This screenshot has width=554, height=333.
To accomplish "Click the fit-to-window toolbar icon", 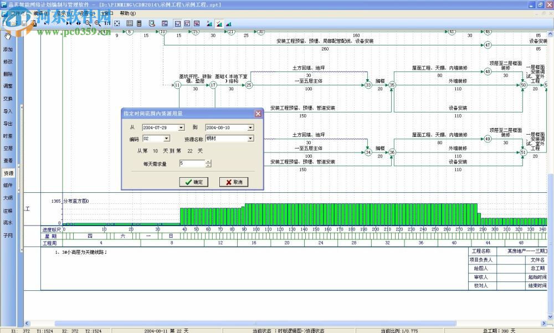I will pos(117,24).
